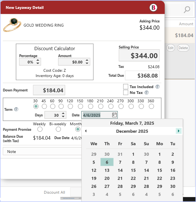The width and height of the screenshot is (196, 202).
Task: Increase the discount Amount value
Action: (x=87, y=60)
